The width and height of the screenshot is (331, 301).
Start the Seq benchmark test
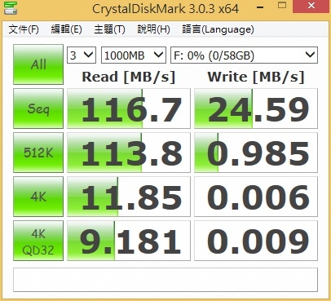click(38, 108)
